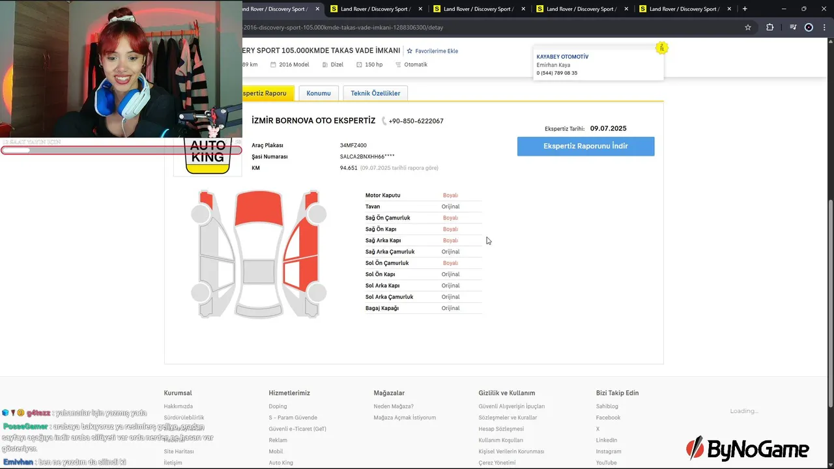Click the phone icon beside +90-850-6222067
This screenshot has width=834, height=469.
click(x=384, y=121)
